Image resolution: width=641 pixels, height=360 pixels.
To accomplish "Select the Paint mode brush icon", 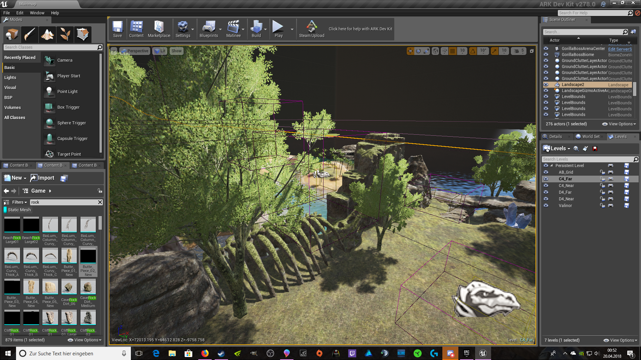I will click(30, 34).
